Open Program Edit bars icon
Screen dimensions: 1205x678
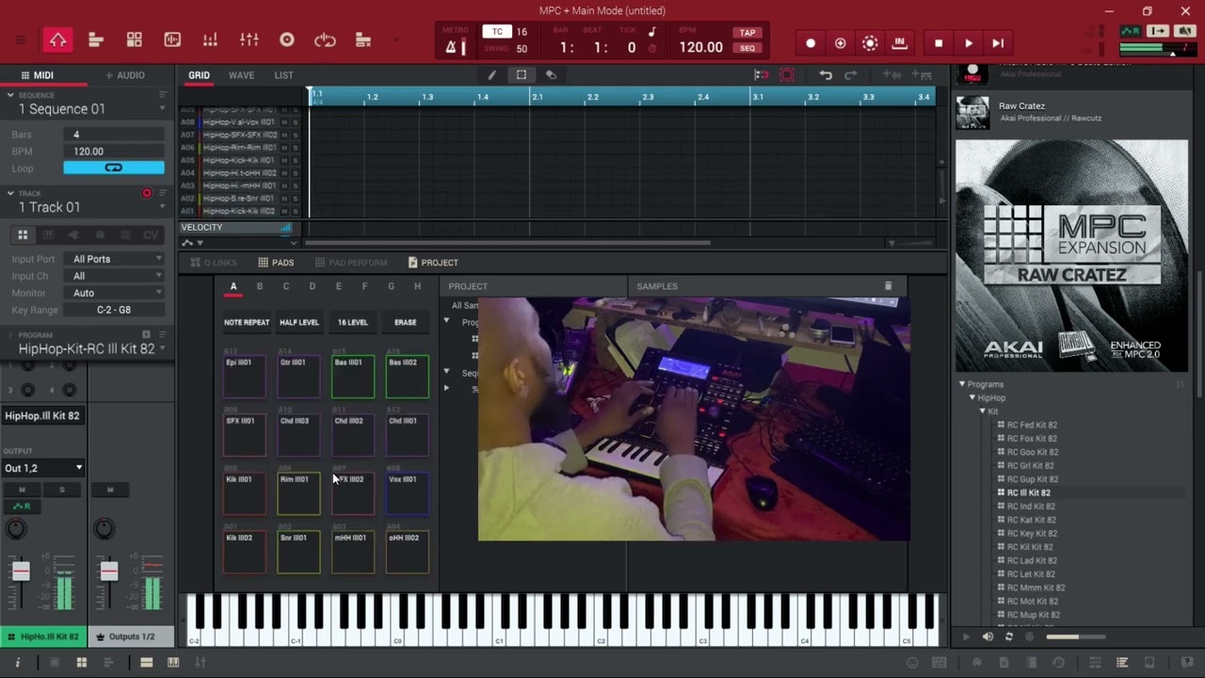click(x=210, y=40)
